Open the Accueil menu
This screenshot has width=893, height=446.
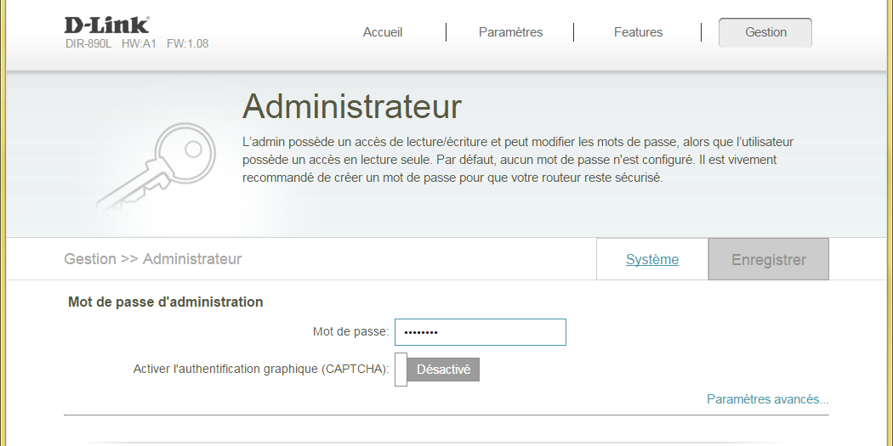383,32
